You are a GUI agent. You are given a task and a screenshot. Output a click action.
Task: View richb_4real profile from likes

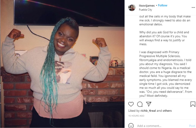(148, 111)
